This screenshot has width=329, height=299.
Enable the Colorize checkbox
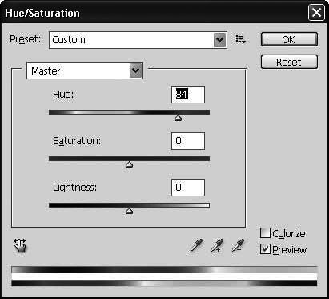265,232
